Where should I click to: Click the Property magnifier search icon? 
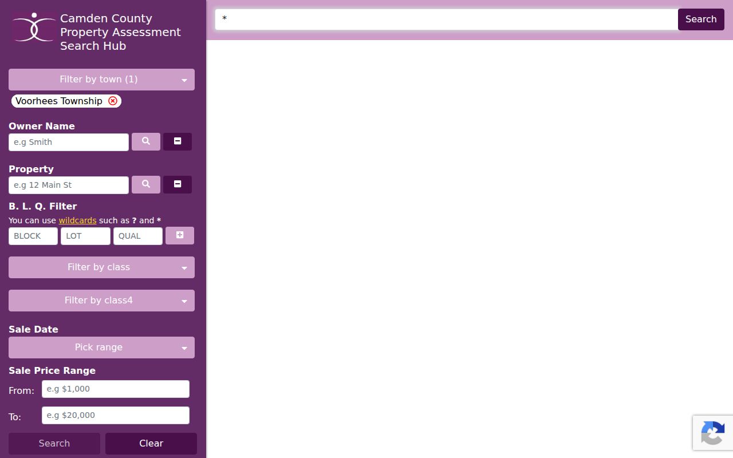pyautogui.click(x=146, y=184)
